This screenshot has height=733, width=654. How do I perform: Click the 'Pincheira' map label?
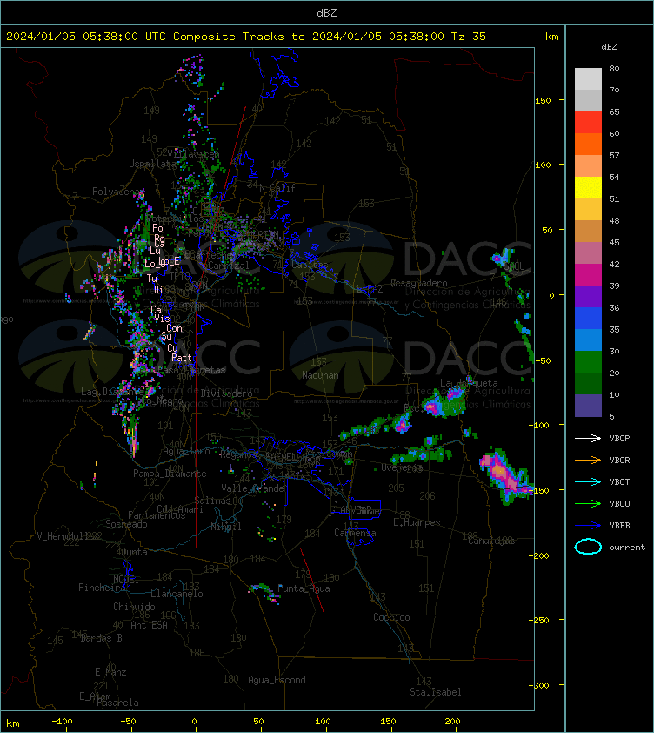(102, 587)
